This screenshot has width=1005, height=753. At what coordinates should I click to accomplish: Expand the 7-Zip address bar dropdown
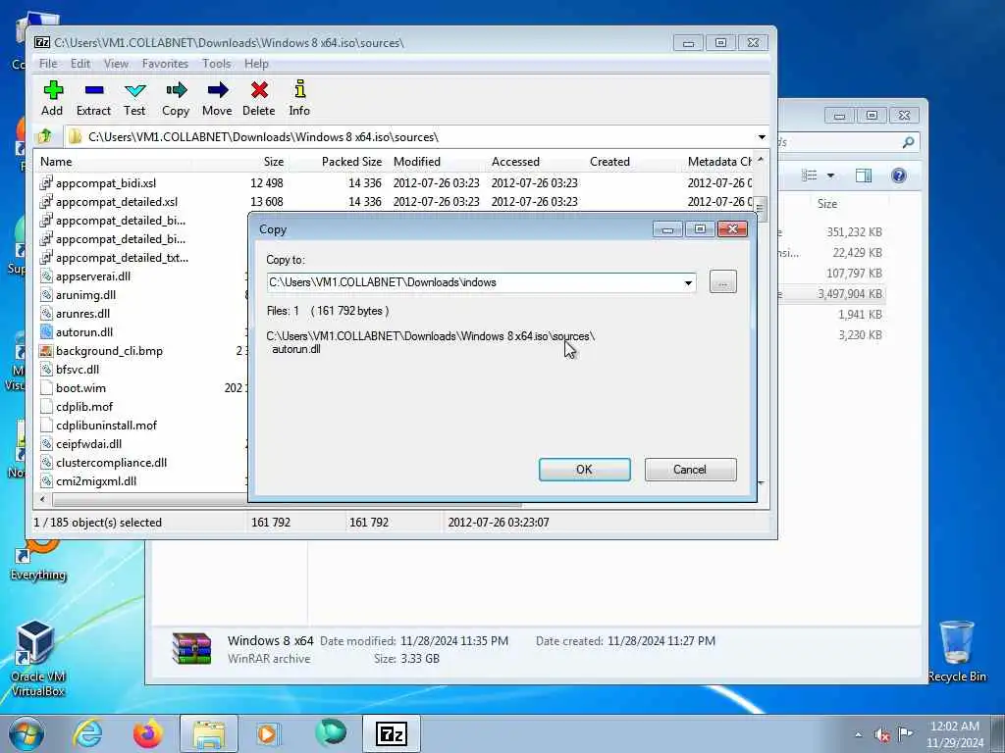(762, 137)
